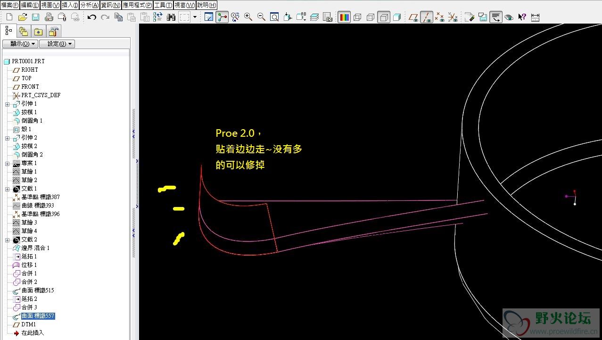Image resolution: width=602 pixels, height=340 pixels.
Task: Copy the selection with the copy icon
Action: [118, 17]
